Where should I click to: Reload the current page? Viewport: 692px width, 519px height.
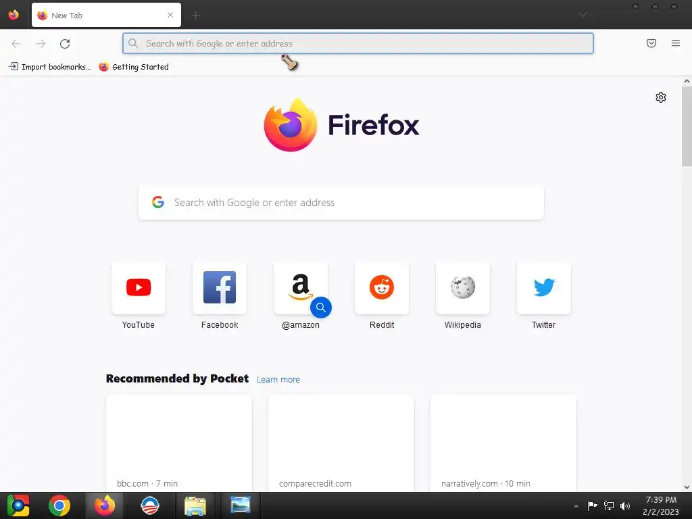[65, 43]
